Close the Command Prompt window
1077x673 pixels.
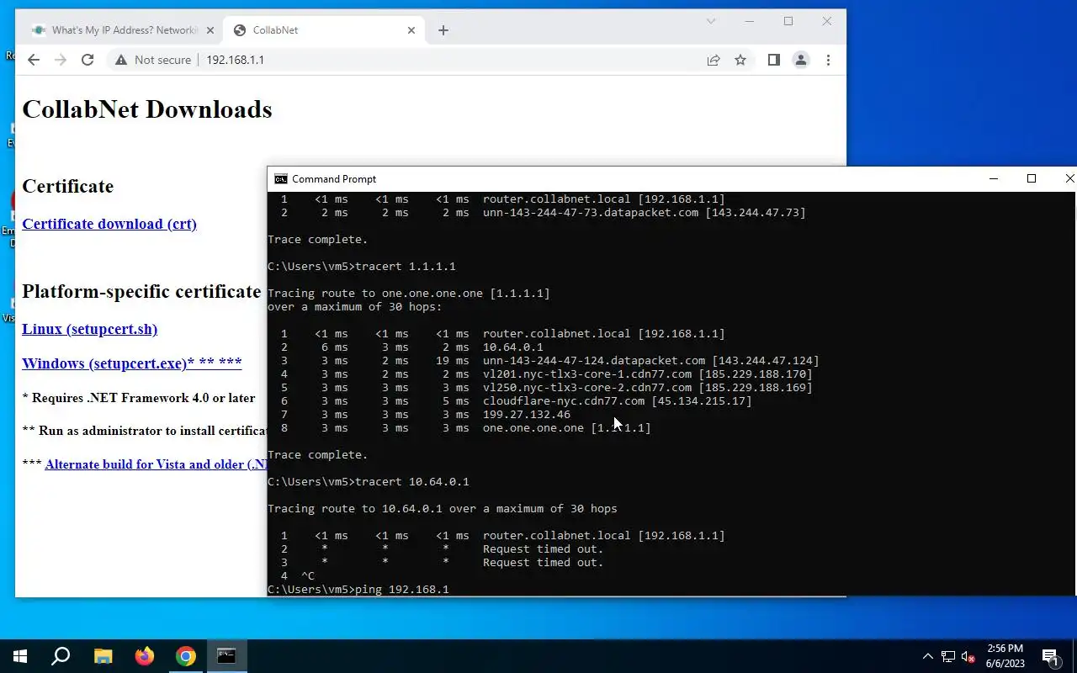[x=1069, y=178]
